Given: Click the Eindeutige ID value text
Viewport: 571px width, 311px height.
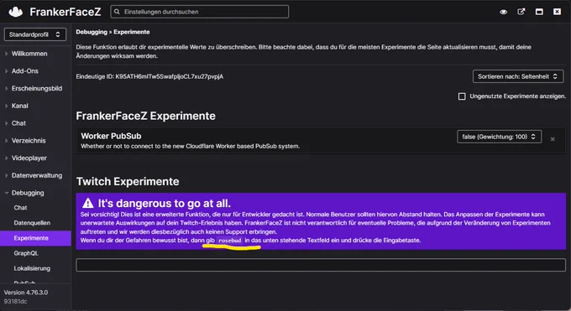Looking at the screenshot, I should [170, 77].
